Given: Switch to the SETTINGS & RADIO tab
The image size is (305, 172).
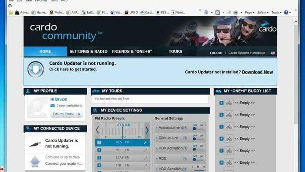Looking at the screenshot, I should tap(88, 51).
